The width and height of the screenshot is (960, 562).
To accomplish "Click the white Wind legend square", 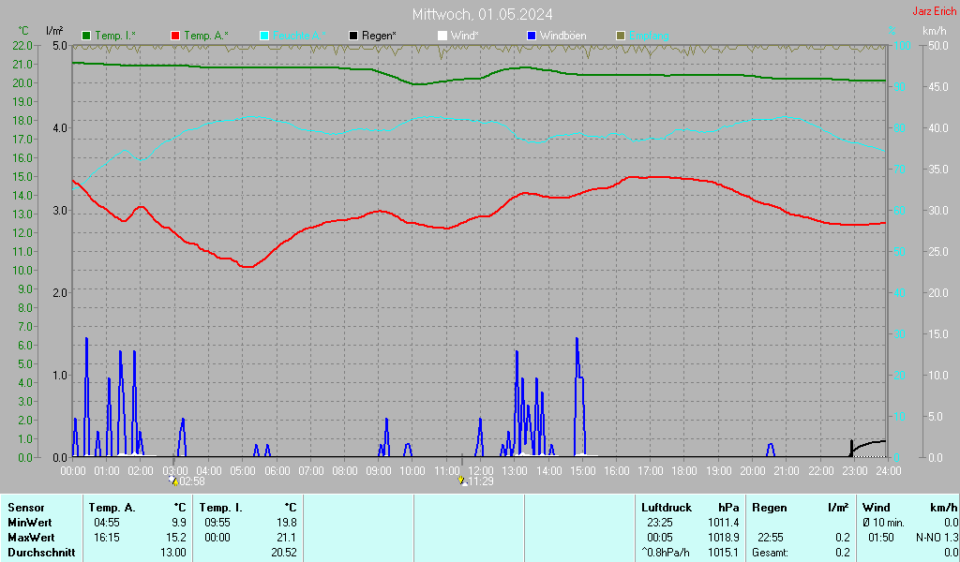I will tap(442, 36).
